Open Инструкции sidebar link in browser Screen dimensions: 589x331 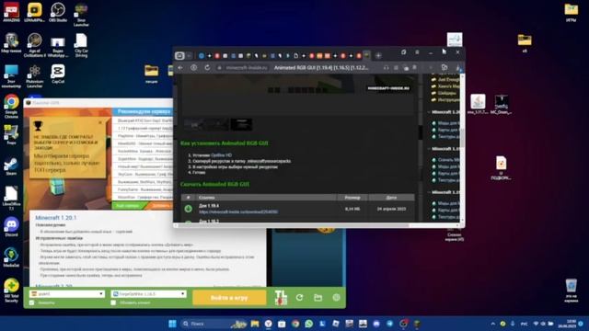pyautogui.click(x=448, y=100)
